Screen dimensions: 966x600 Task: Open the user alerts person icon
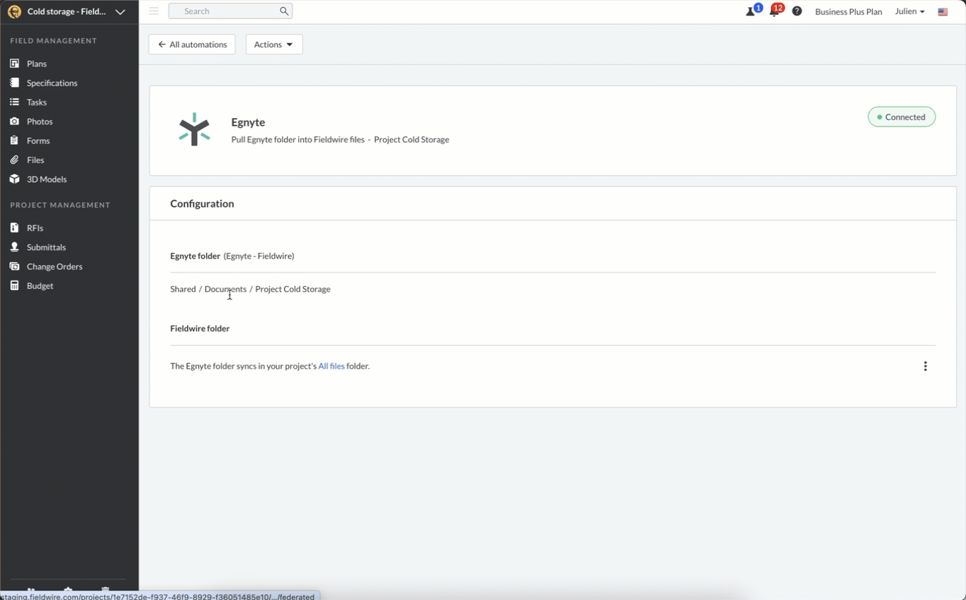click(751, 11)
